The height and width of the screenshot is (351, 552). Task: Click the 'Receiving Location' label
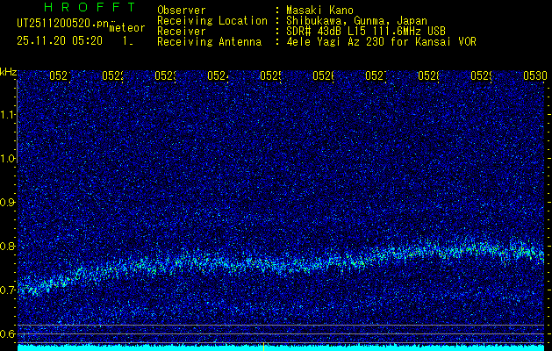click(x=212, y=21)
